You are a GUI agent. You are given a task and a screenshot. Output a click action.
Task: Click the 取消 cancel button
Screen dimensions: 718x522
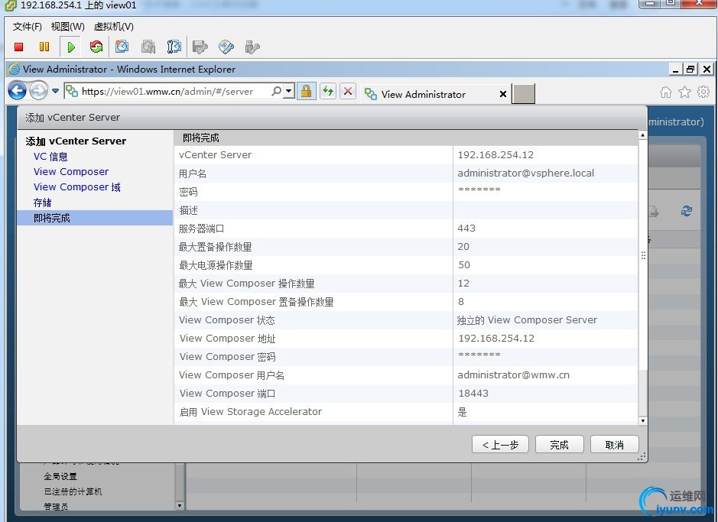click(614, 445)
